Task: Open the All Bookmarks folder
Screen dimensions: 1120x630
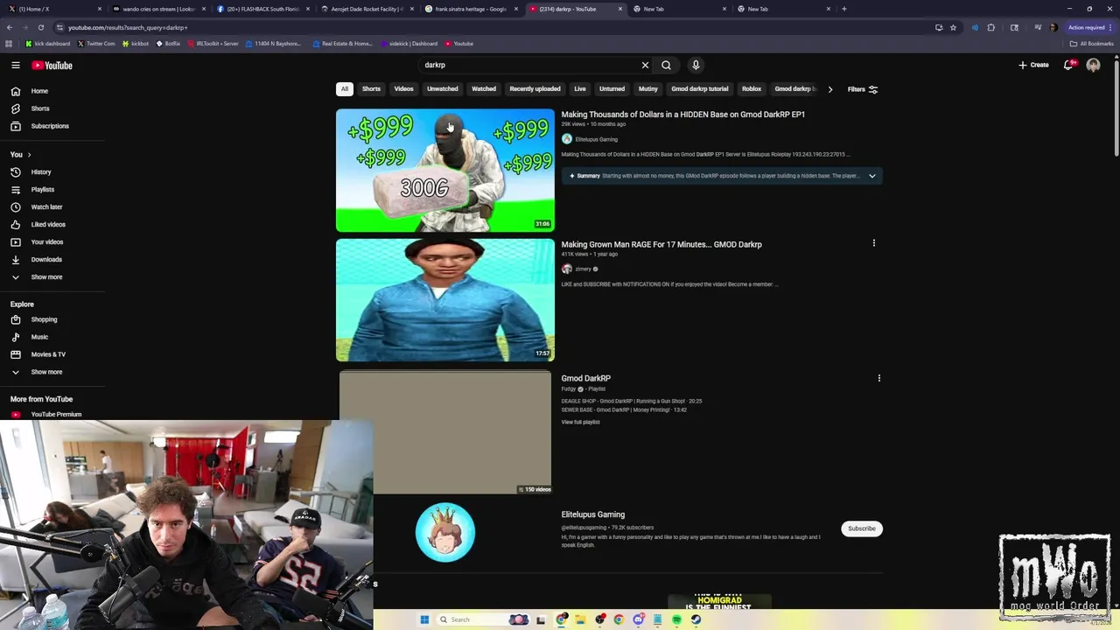Action: [x=1091, y=44]
